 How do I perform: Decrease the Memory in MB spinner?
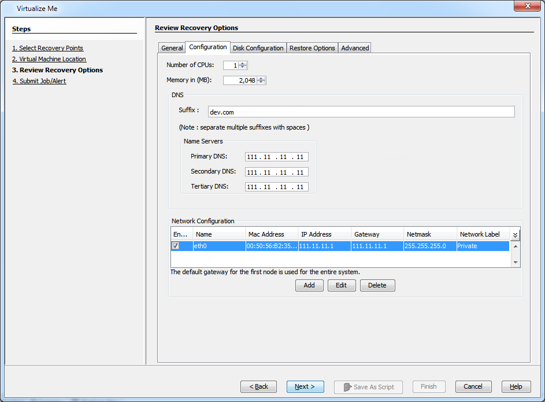[x=261, y=83]
